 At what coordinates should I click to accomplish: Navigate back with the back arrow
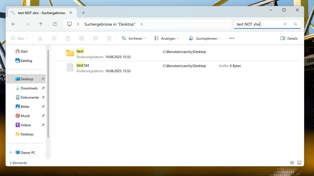(x=13, y=24)
